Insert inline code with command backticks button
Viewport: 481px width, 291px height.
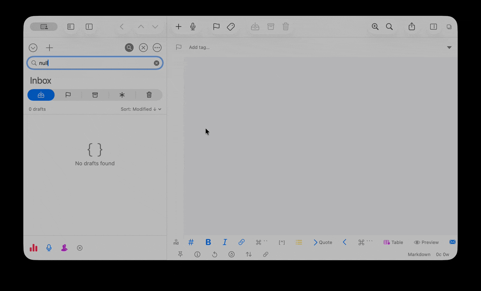pyautogui.click(x=262, y=242)
